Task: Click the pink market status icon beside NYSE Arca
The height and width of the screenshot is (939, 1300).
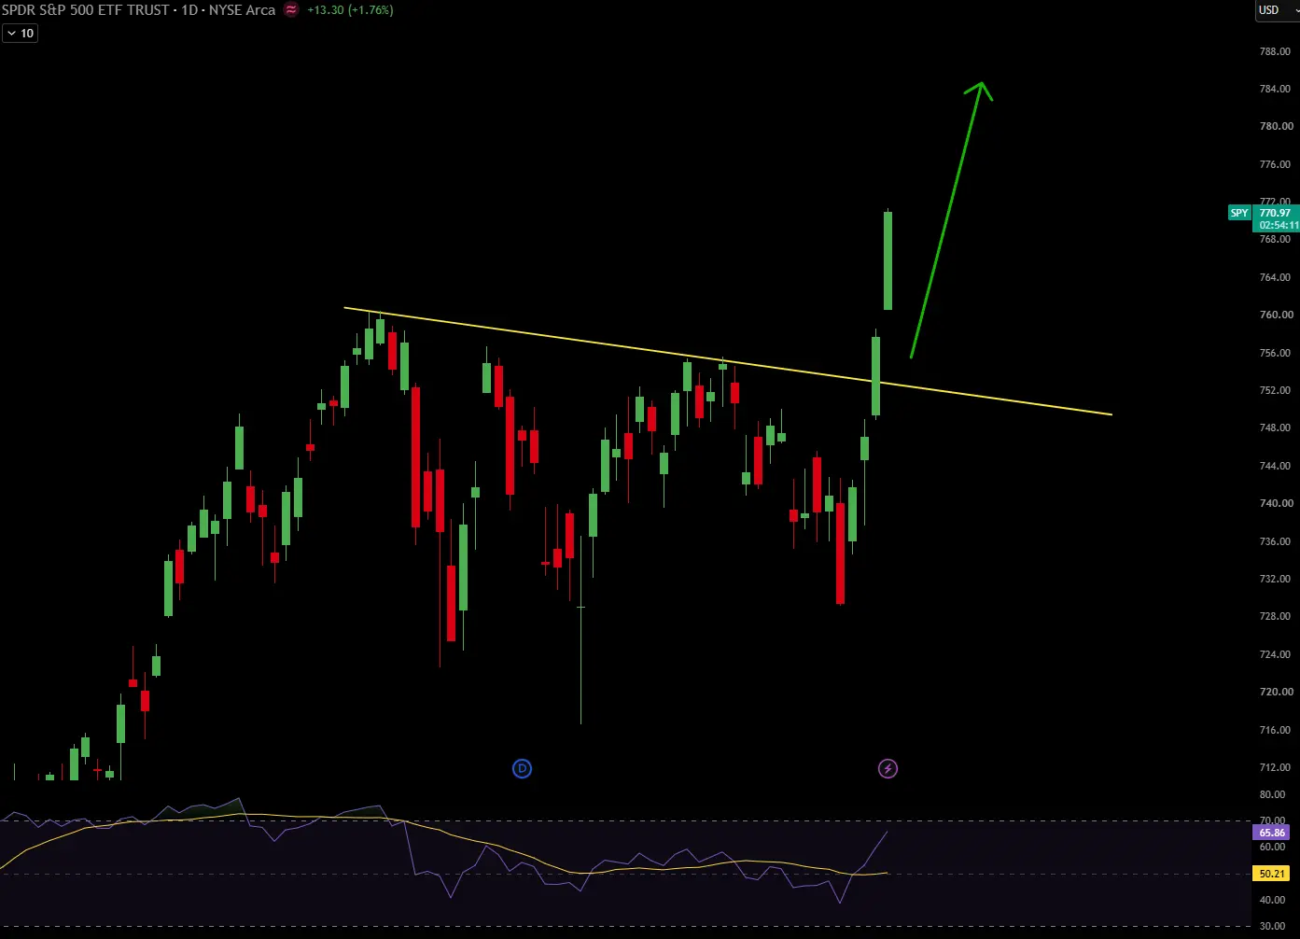Action: [291, 10]
